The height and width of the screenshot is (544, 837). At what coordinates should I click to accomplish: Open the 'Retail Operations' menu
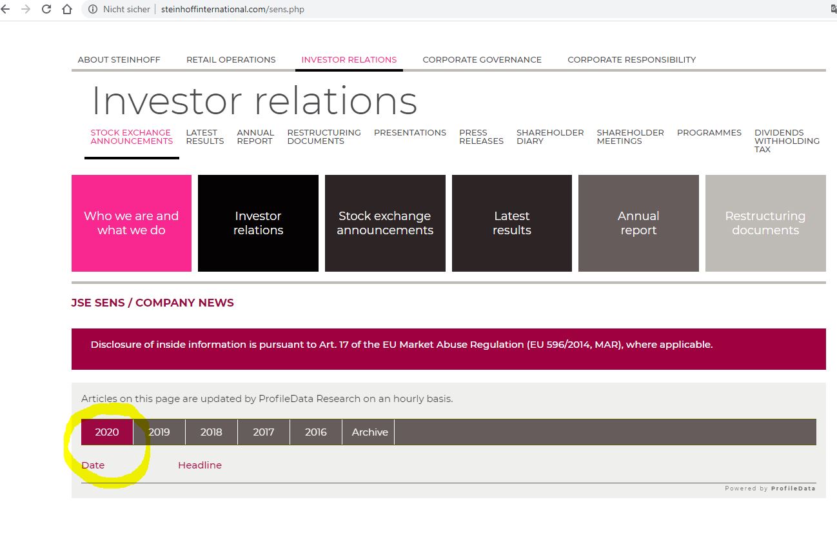click(231, 59)
